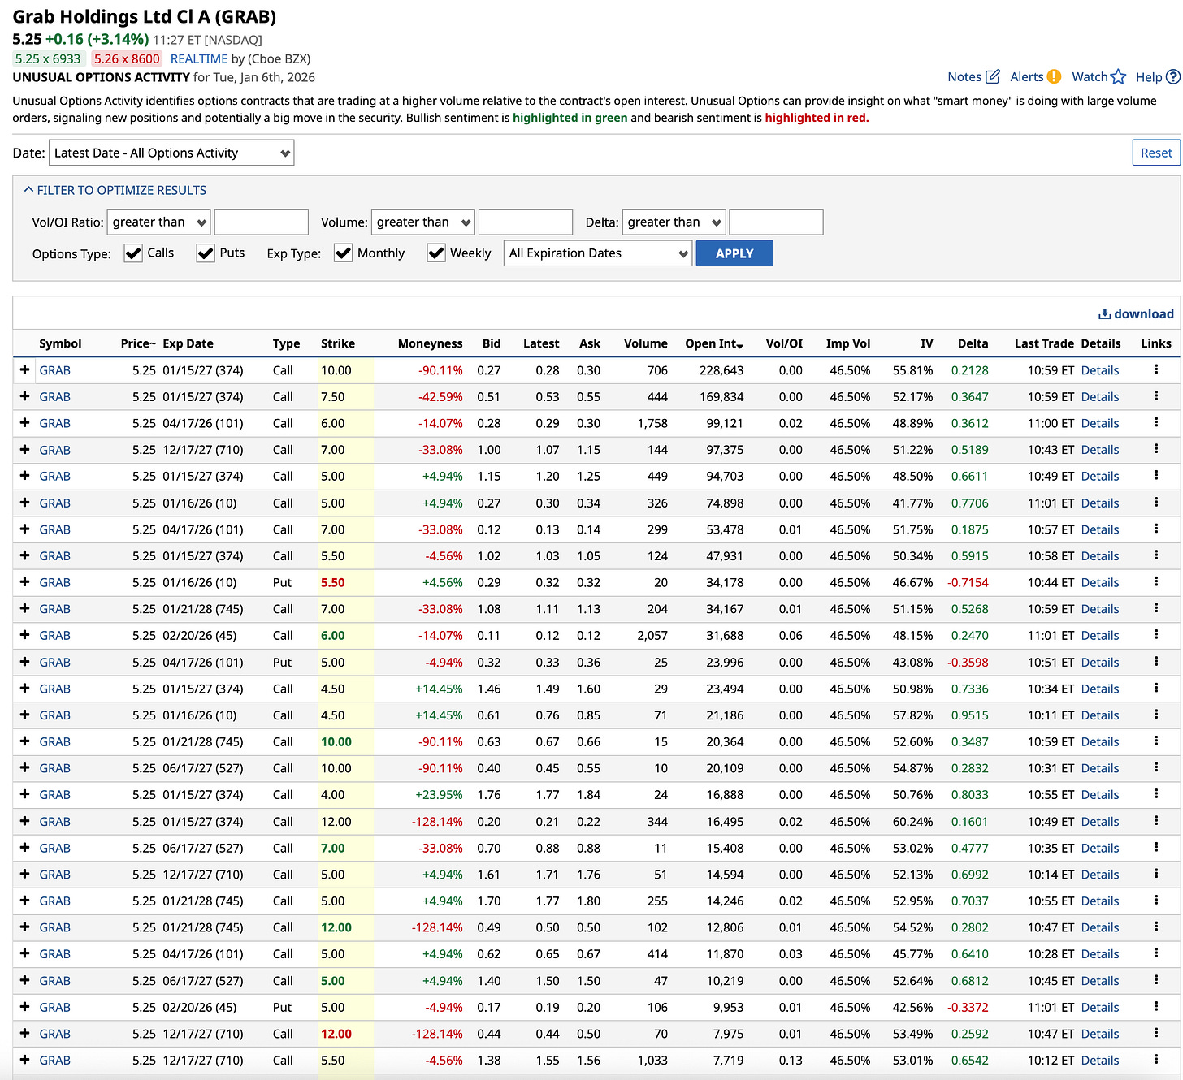Open GRAB symbol link with open interest 9,953
This screenshot has width=1183, height=1080.
(x=54, y=1007)
